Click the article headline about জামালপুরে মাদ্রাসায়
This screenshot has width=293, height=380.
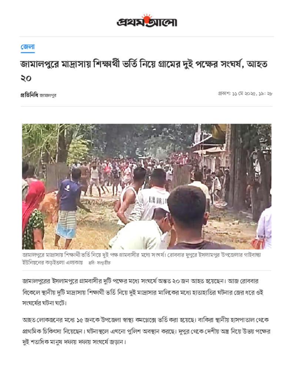(144, 71)
